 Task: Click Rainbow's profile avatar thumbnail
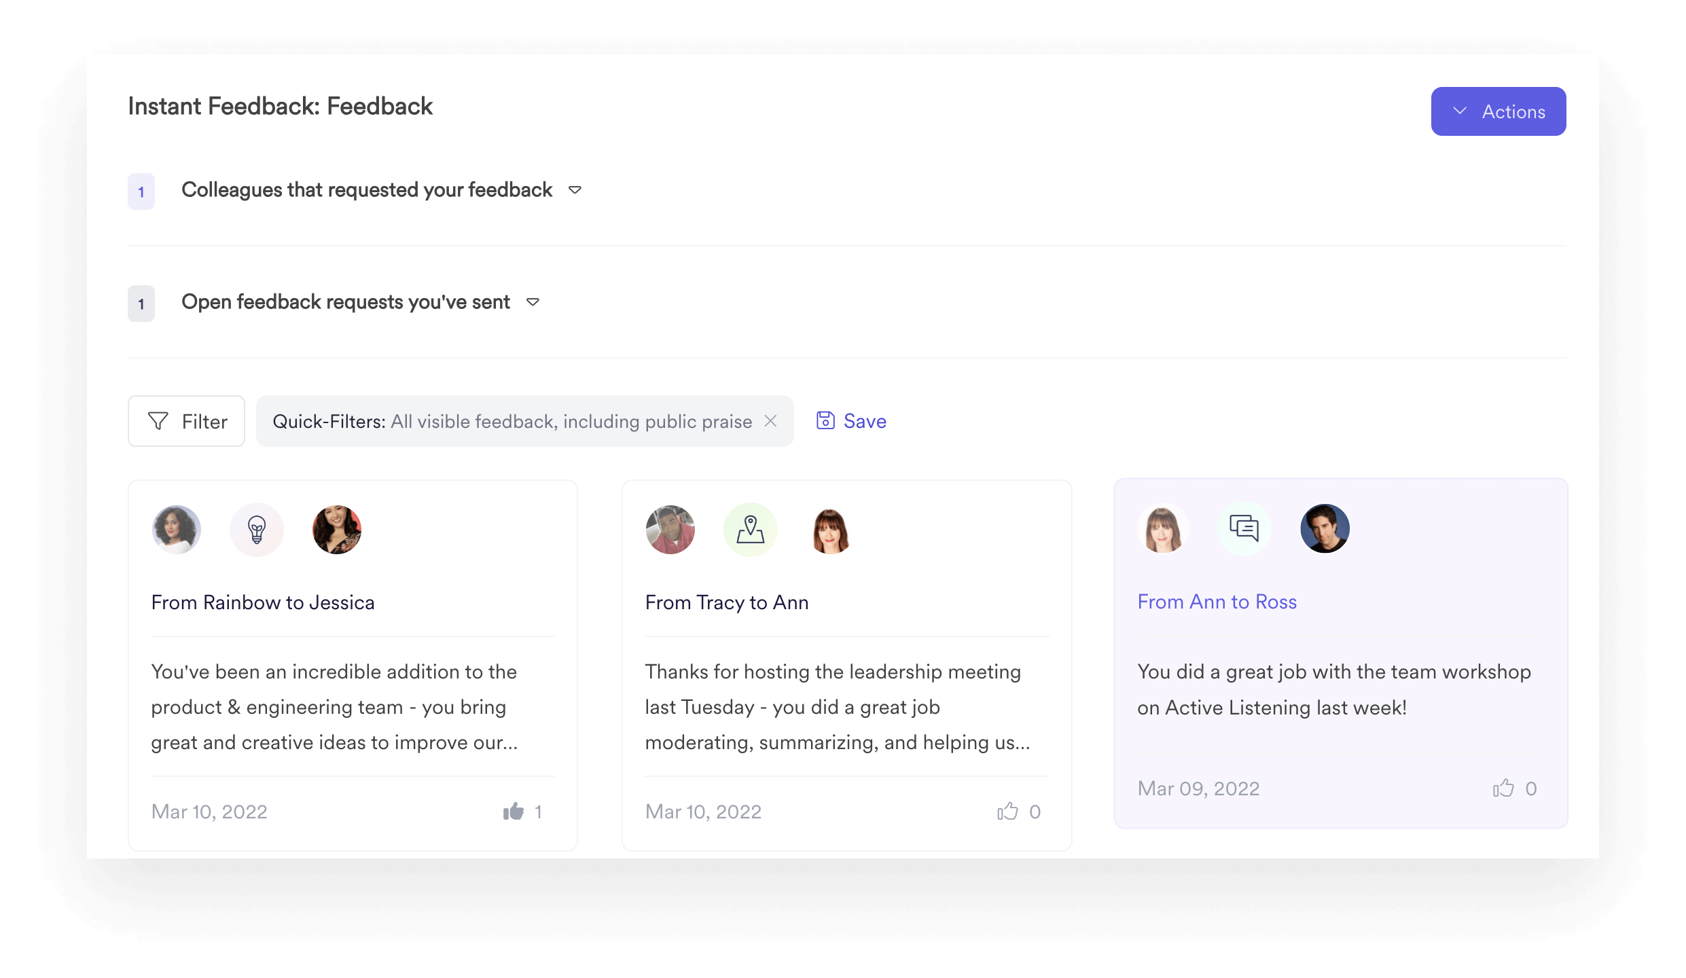click(176, 528)
